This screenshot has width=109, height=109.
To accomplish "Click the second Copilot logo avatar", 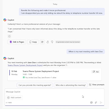I will (x=5, y=58).
